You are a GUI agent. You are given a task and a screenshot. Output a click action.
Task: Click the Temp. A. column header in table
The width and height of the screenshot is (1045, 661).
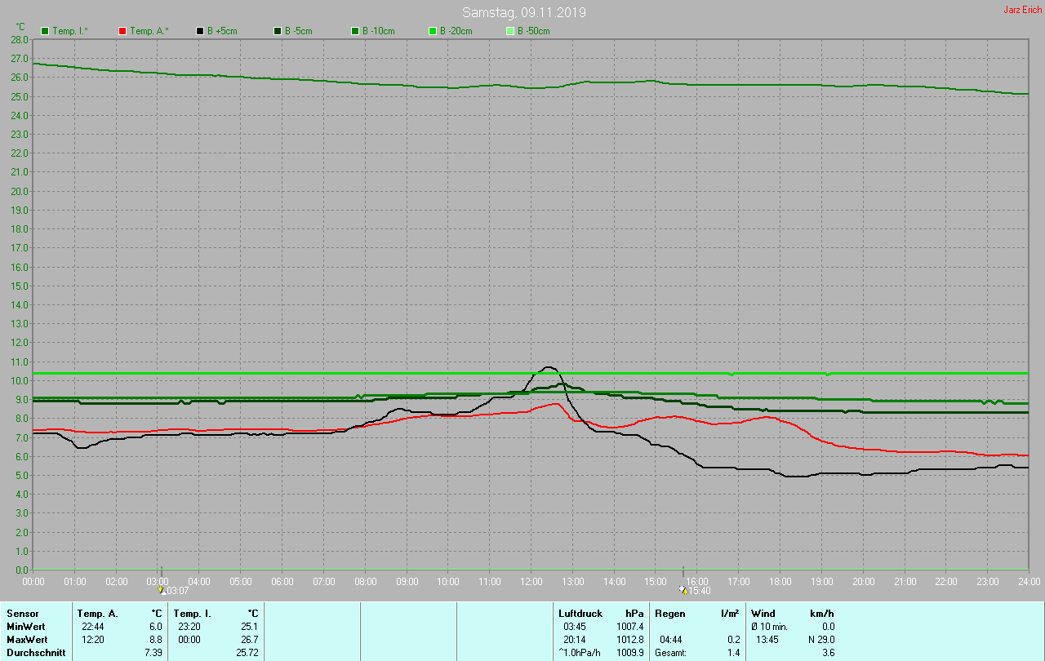97,613
